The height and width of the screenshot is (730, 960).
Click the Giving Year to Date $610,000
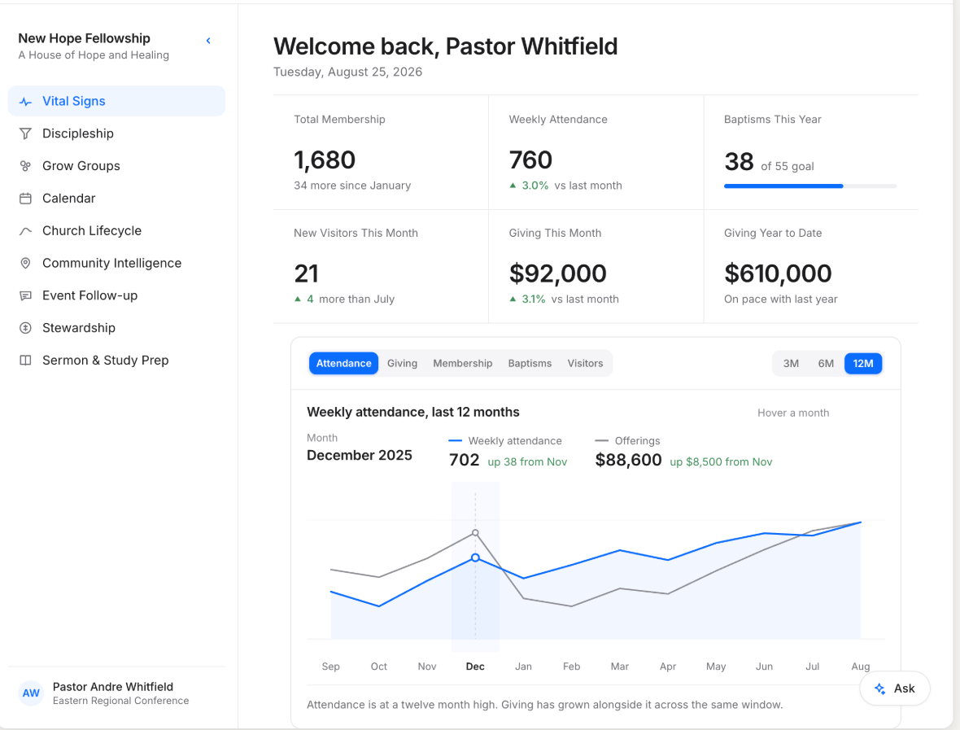778,273
